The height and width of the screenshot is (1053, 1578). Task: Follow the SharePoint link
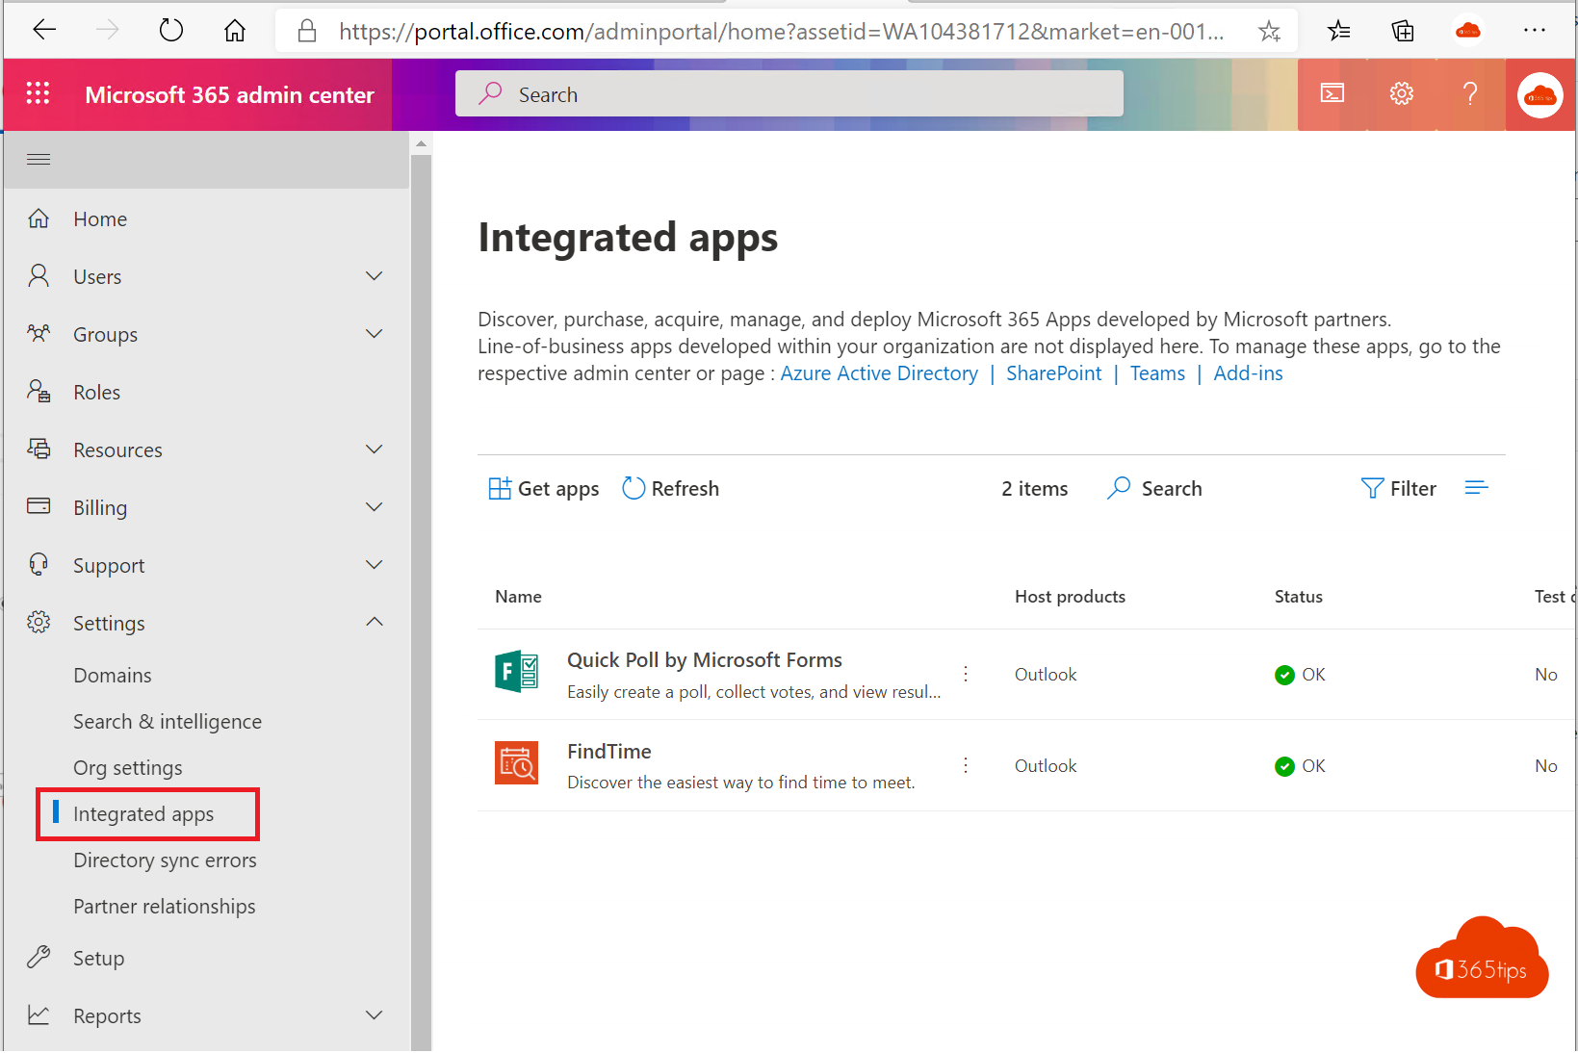pyautogui.click(x=1053, y=373)
